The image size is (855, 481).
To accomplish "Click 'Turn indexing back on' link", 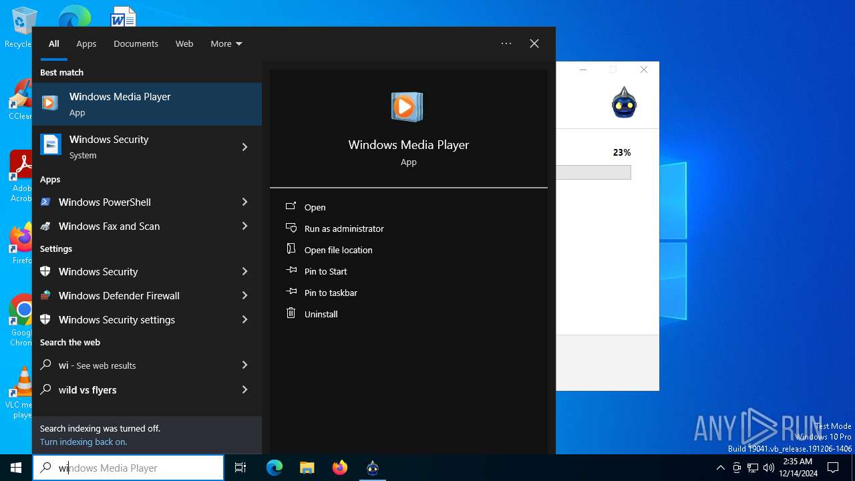I will click(x=83, y=442).
